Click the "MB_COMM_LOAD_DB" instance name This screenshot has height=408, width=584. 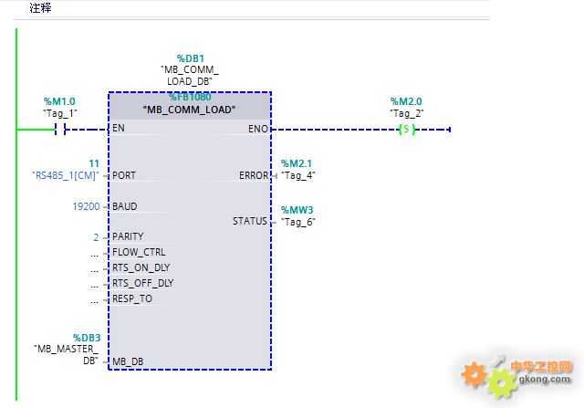click(x=190, y=75)
